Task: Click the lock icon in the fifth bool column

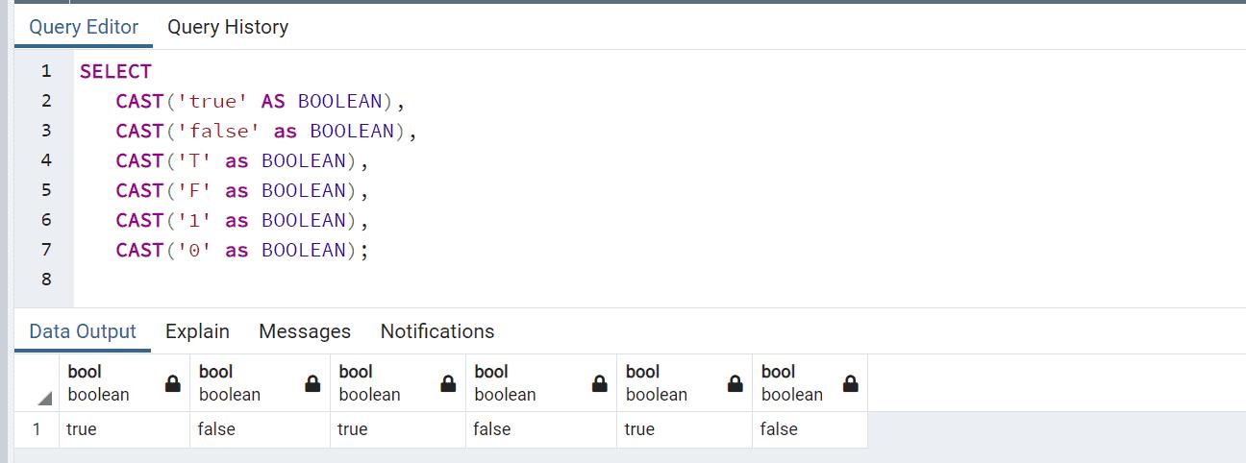Action: [x=735, y=384]
